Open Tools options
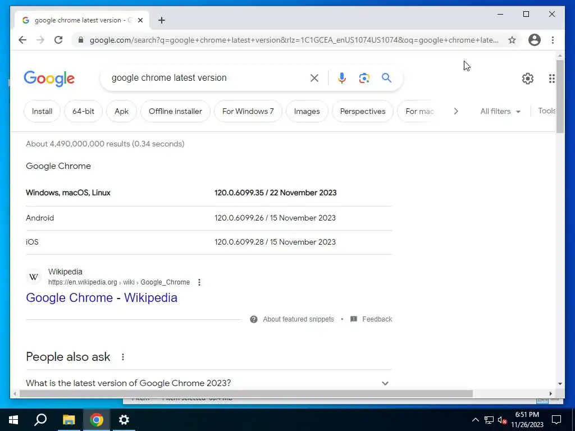 (547, 111)
